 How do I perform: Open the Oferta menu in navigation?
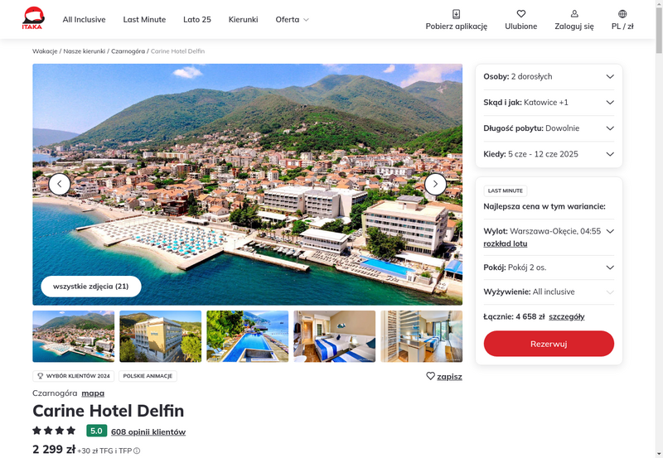coord(292,19)
